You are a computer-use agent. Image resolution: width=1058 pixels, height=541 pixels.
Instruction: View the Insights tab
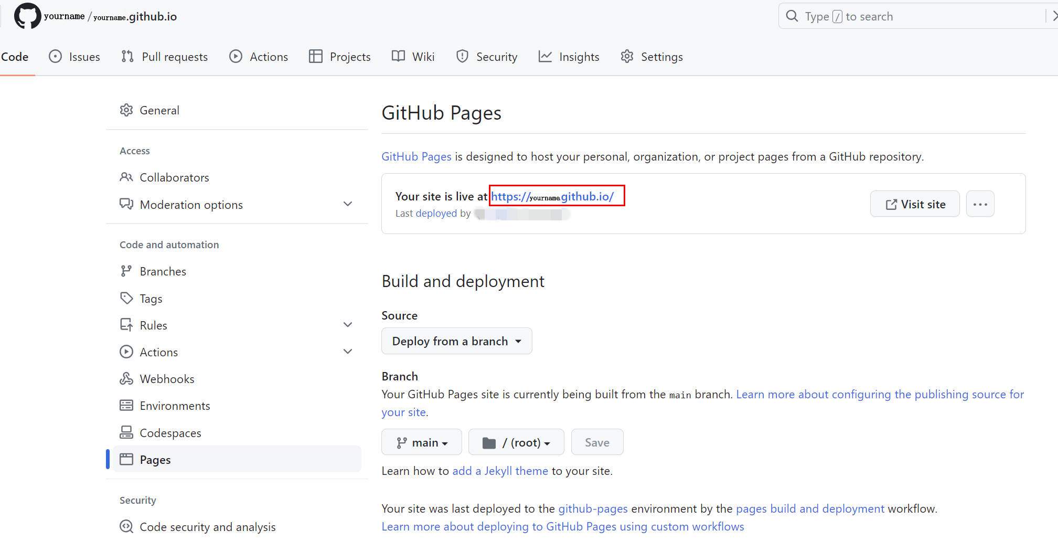pos(569,57)
